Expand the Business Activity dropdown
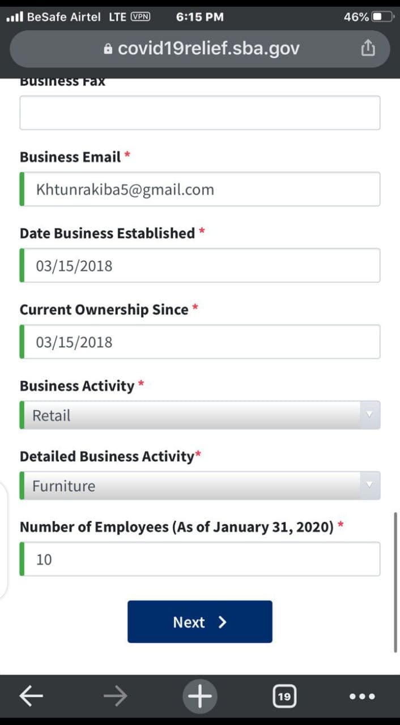This screenshot has width=400, height=725. [199, 415]
